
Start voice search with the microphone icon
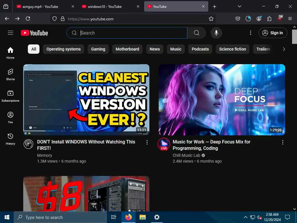click(x=216, y=33)
